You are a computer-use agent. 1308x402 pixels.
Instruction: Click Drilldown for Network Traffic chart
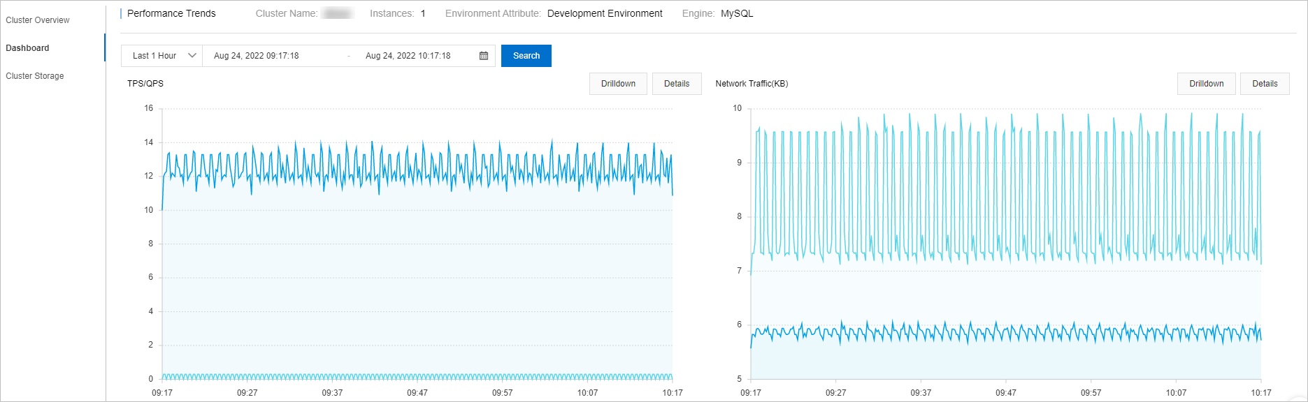tap(1207, 84)
